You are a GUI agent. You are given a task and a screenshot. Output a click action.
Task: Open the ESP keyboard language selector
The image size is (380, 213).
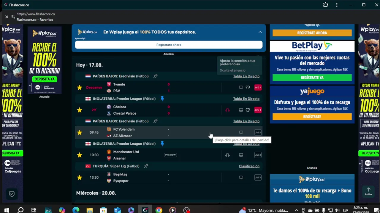[346, 210]
